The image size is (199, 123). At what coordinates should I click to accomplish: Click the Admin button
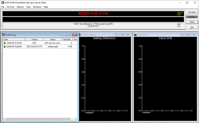pos(192,22)
